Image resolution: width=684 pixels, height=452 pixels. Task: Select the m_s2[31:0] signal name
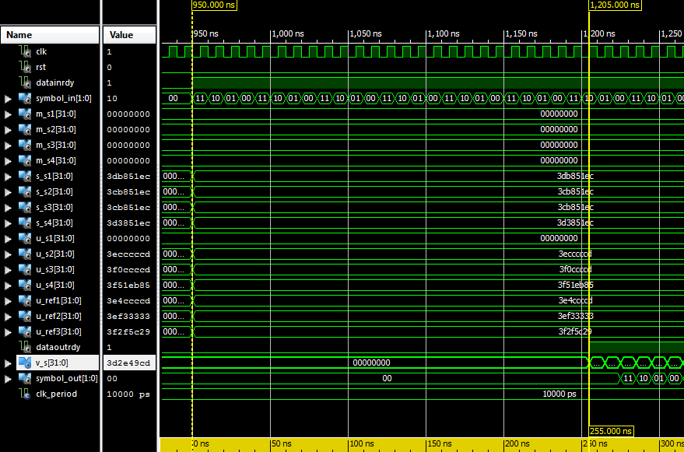click(x=56, y=130)
